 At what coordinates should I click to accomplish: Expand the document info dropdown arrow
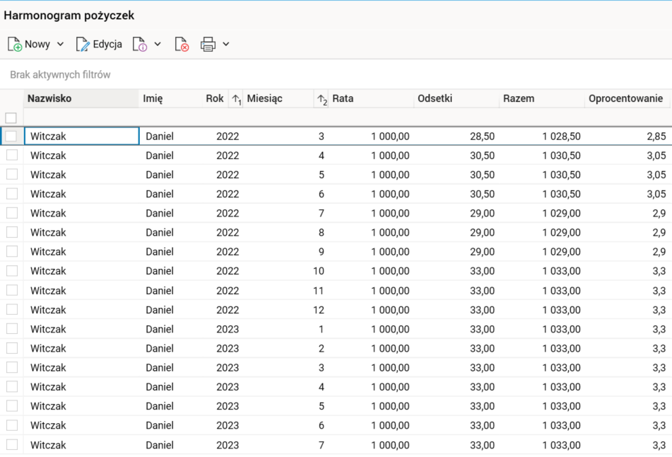pyautogui.click(x=158, y=44)
